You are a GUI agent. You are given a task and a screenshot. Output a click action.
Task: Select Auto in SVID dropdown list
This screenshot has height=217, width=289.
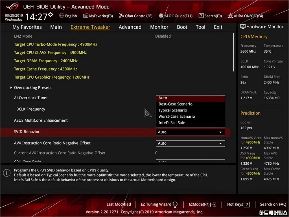tap(191, 98)
